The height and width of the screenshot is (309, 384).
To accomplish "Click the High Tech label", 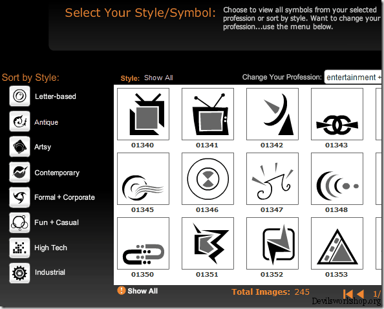I will [x=50, y=248].
